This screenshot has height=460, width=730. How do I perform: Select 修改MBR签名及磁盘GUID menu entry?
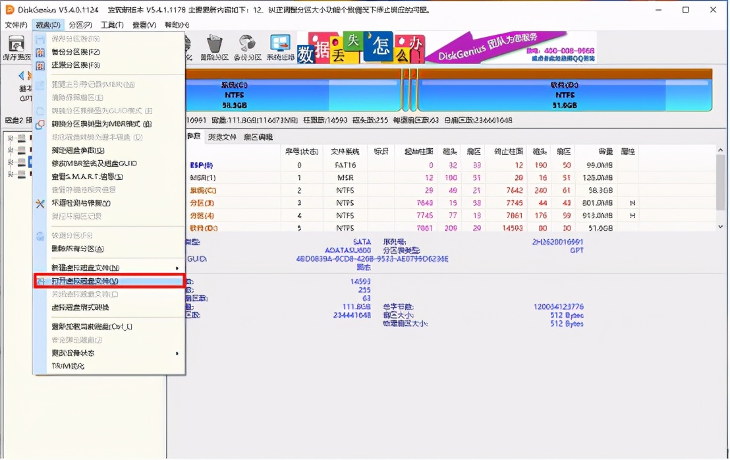[109, 163]
